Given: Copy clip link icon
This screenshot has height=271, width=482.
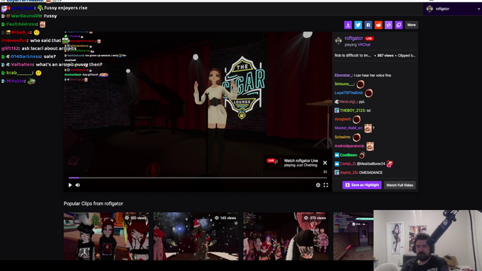Looking at the screenshot, I should pos(398,25).
